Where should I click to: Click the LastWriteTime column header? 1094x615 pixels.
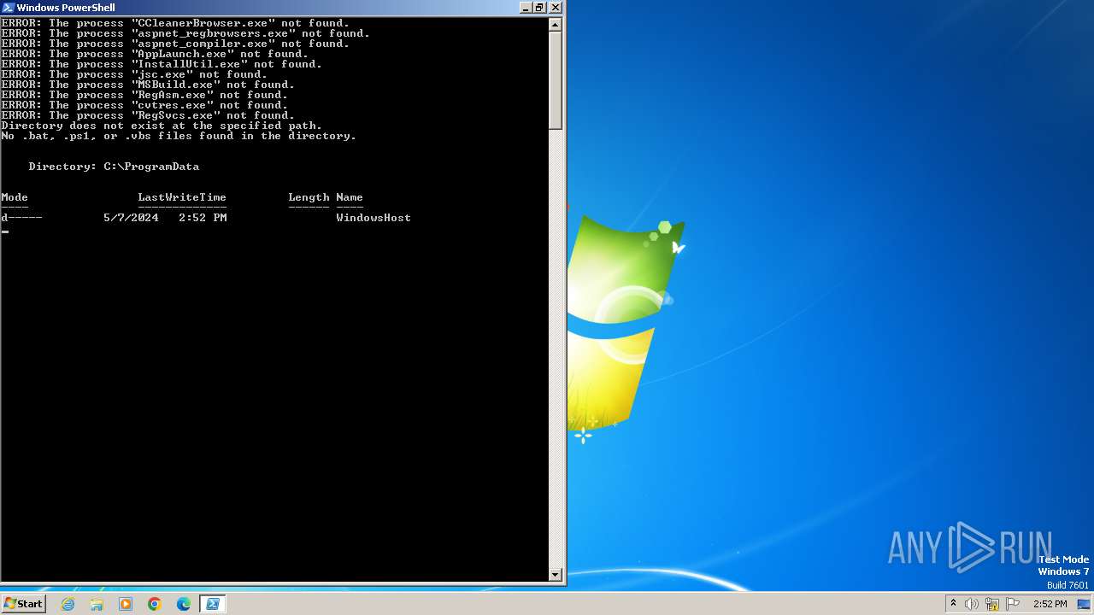click(182, 197)
